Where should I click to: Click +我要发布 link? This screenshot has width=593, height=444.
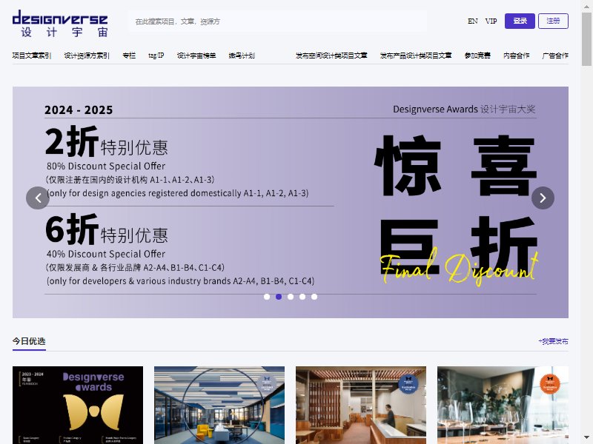pyautogui.click(x=553, y=341)
